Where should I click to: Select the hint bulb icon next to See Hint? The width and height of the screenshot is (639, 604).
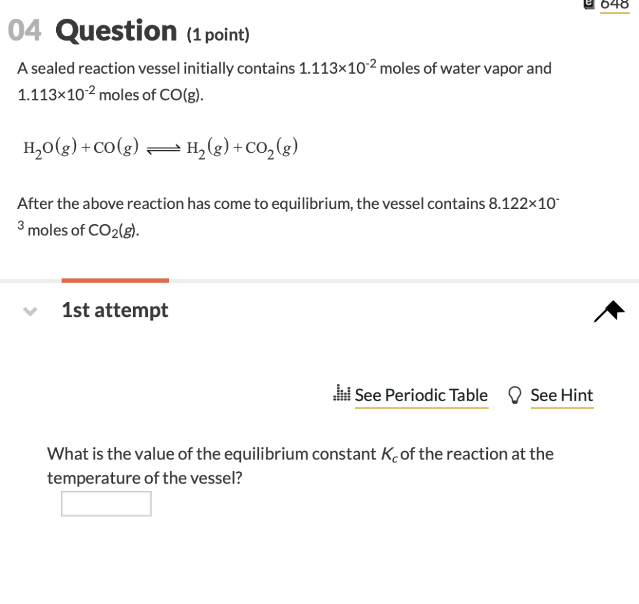514,394
